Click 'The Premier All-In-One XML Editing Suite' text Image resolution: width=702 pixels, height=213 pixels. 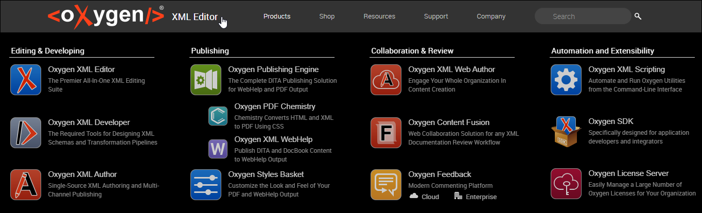pyautogui.click(x=96, y=85)
